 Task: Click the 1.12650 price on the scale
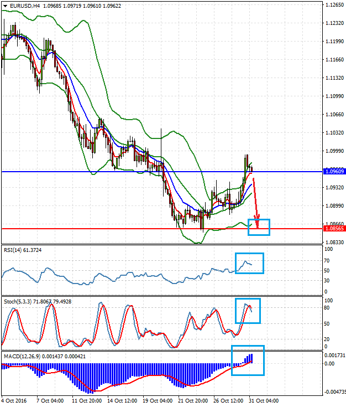pos(333,5)
